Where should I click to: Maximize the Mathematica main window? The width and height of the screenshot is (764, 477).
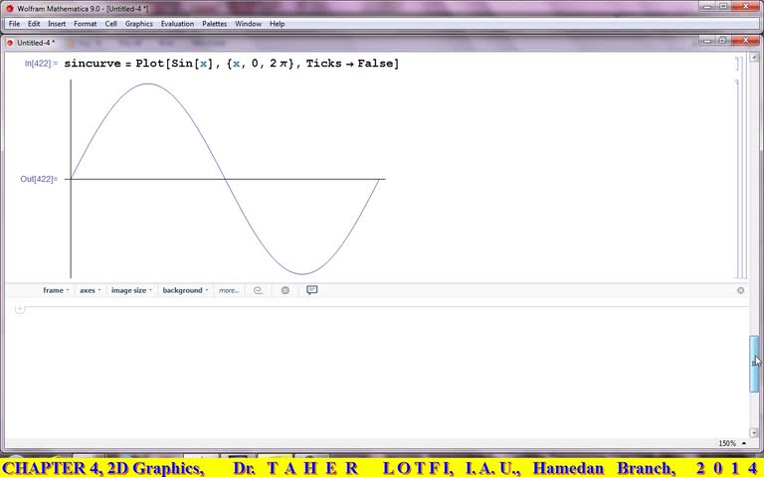pyautogui.click(x=723, y=6)
